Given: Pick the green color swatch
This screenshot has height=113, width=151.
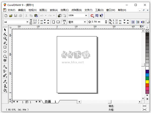Looking at the screenshot, I should click(x=147, y=78).
